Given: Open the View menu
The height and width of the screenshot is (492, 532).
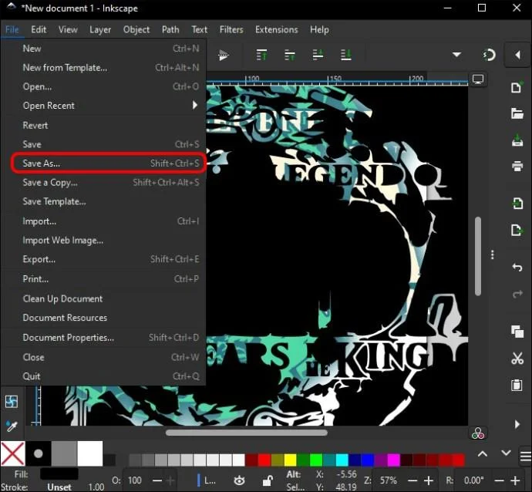Looking at the screenshot, I should pyautogui.click(x=68, y=30).
